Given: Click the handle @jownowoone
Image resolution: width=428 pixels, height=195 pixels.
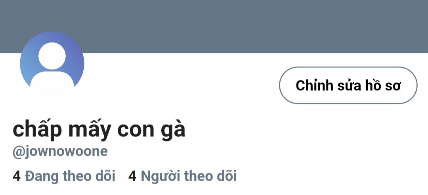Looking at the screenshot, I should (60, 152).
